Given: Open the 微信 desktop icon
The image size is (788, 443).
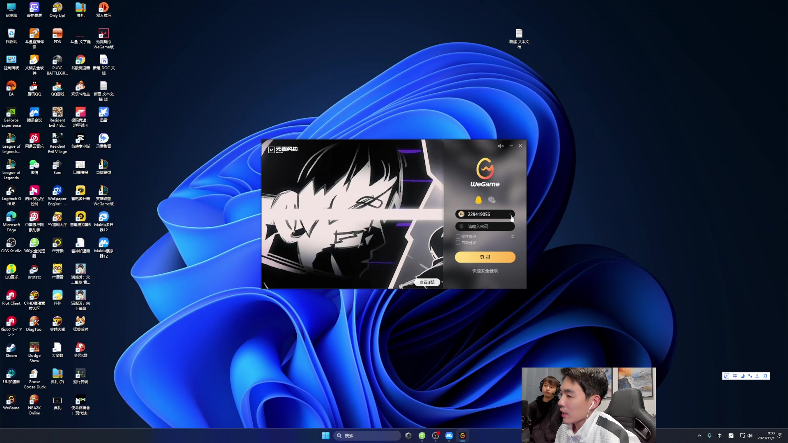Looking at the screenshot, I should 34,167.
